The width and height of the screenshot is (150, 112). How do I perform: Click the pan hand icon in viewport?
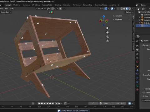click(107, 32)
